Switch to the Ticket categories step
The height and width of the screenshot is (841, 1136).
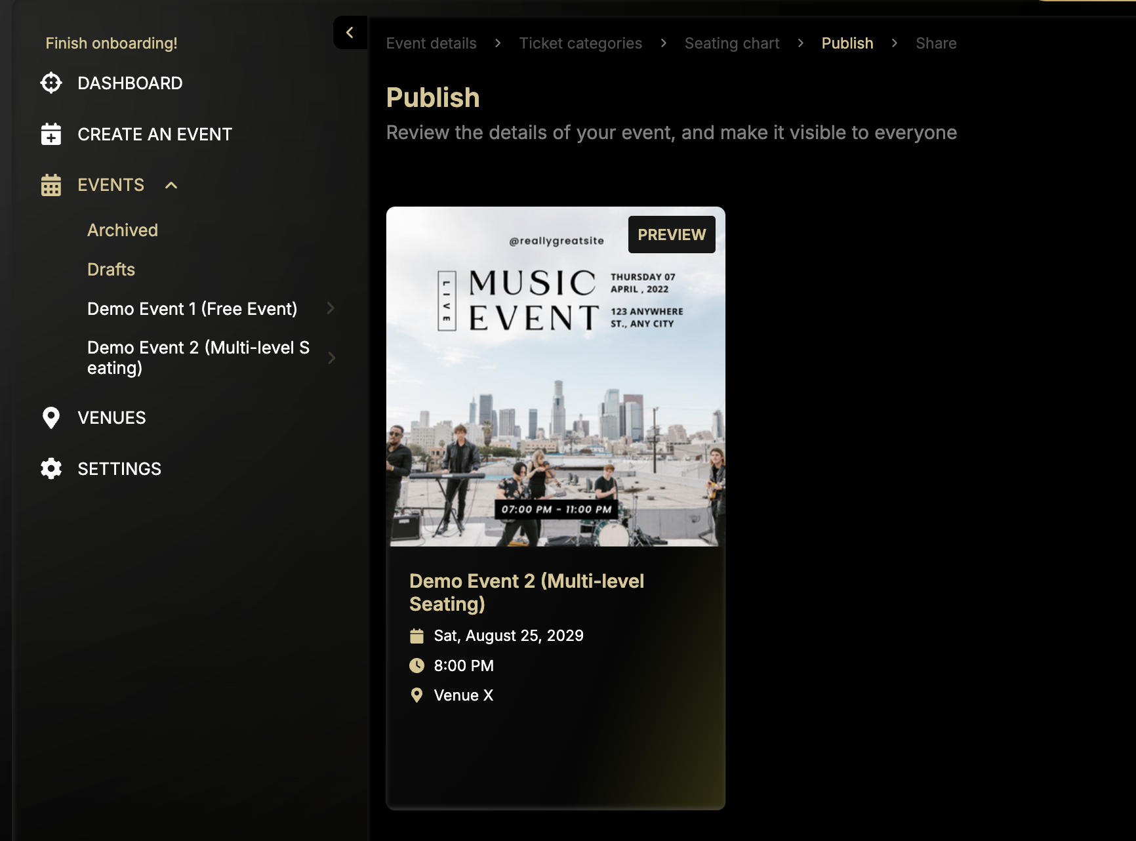click(x=580, y=43)
